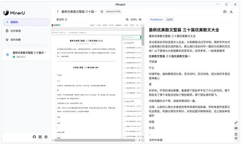Screen dimensions: 241x145
Task: Minimize the MinerU window
Action: [x=218, y=4]
